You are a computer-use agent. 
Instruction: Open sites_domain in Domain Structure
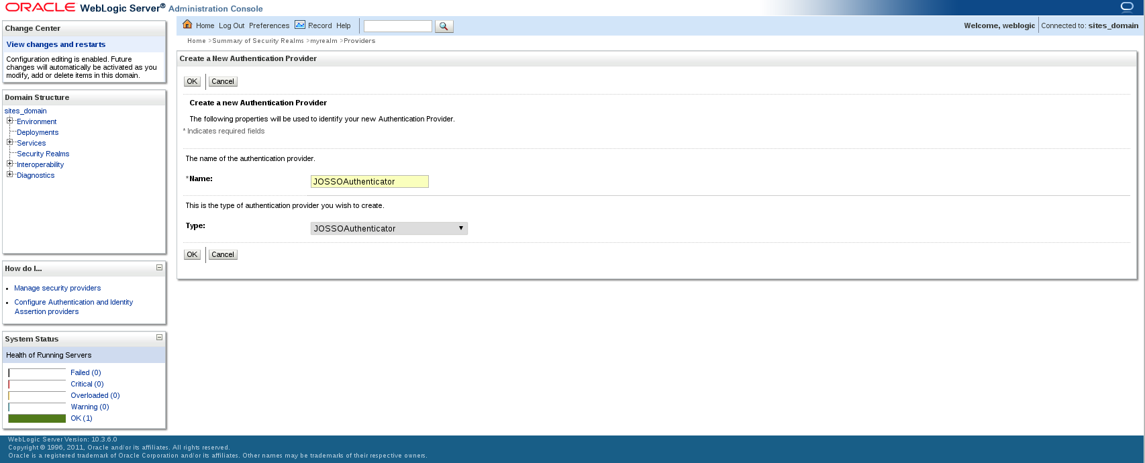pos(26,111)
